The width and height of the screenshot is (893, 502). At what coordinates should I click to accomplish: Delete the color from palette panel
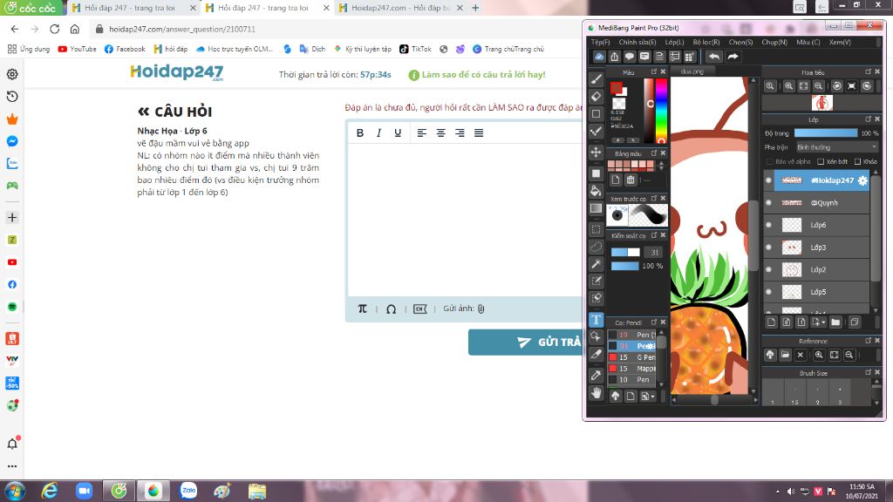631,180
